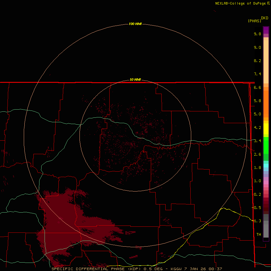Click the 5.0 value on color scale

[257, 114]
